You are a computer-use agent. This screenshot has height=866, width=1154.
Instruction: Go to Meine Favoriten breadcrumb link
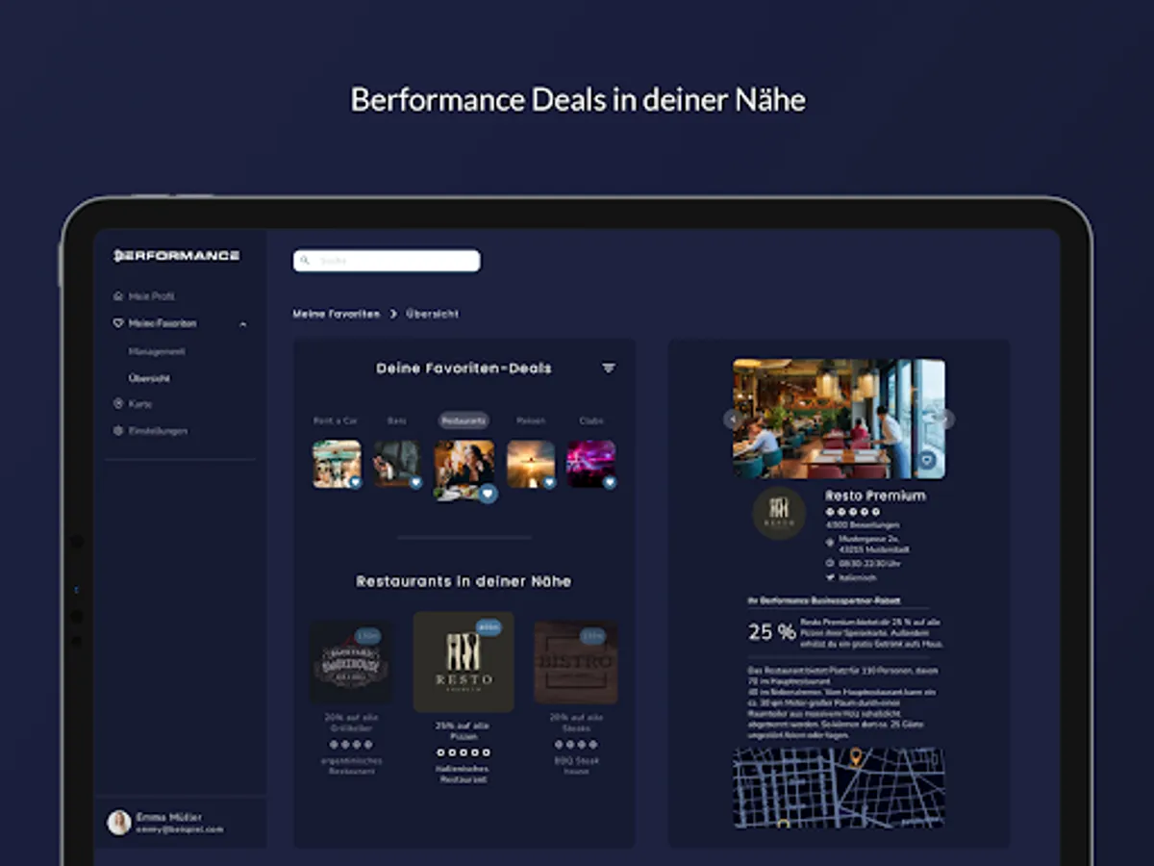click(x=337, y=314)
